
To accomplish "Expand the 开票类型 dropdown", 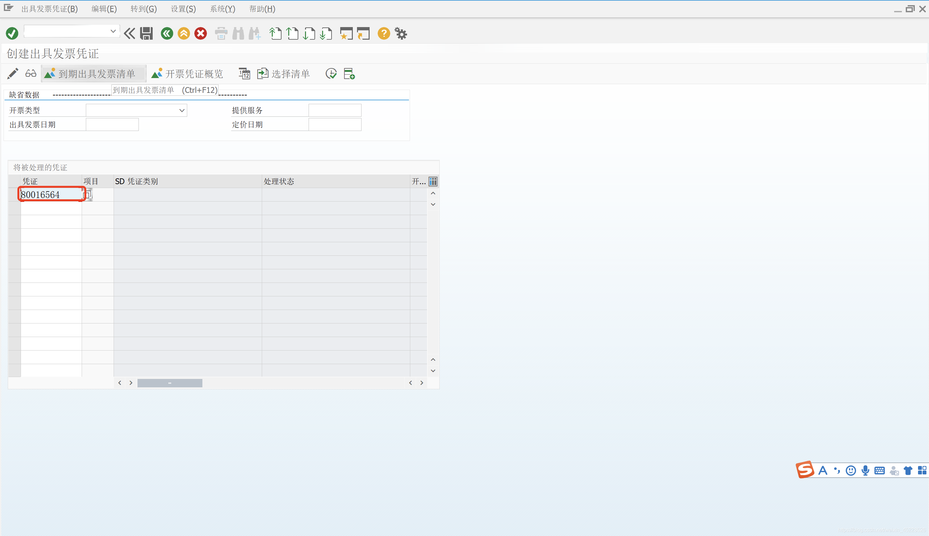I will tap(182, 110).
